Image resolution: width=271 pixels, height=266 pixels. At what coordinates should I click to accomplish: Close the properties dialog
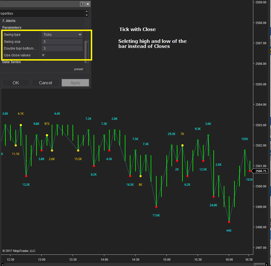(88, 4)
